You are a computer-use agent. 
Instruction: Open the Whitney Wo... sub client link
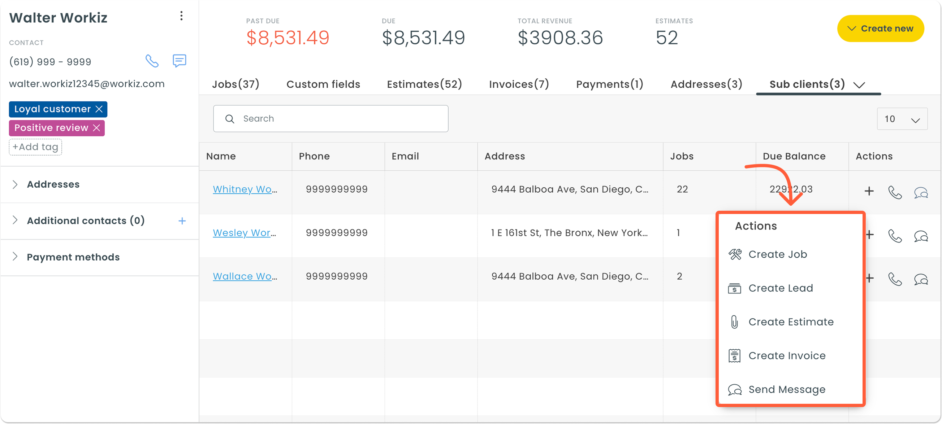(x=245, y=189)
